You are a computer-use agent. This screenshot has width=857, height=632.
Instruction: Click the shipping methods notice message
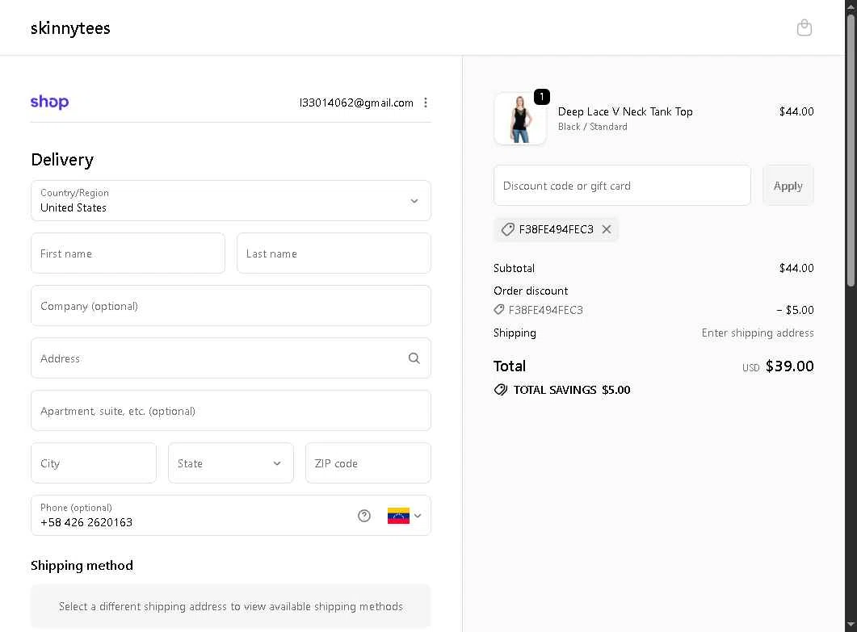(231, 606)
